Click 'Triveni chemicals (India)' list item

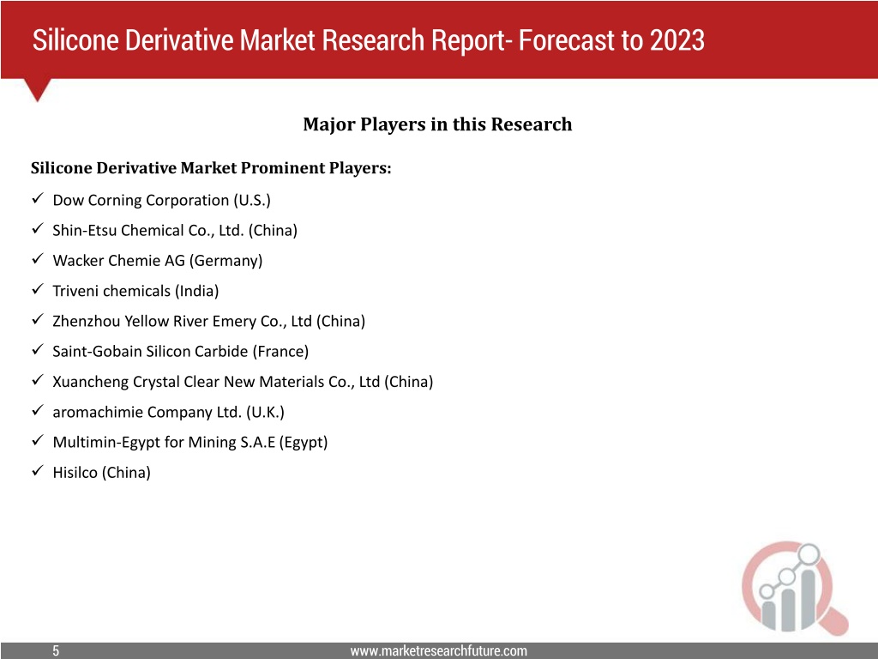[135, 291]
